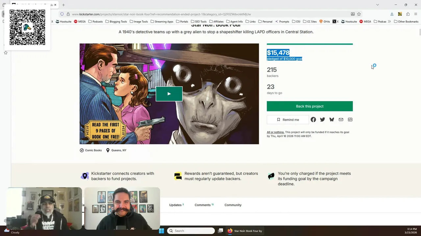Open the X bookmark in toolbar

click(335, 22)
